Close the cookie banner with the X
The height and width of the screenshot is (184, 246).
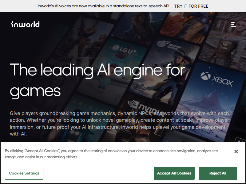point(236,151)
